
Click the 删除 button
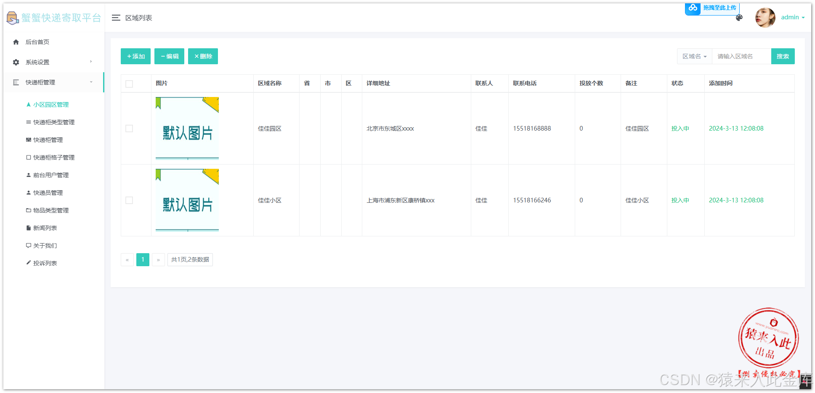203,56
